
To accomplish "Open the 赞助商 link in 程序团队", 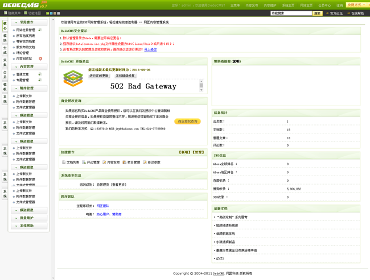I will point(117,214).
